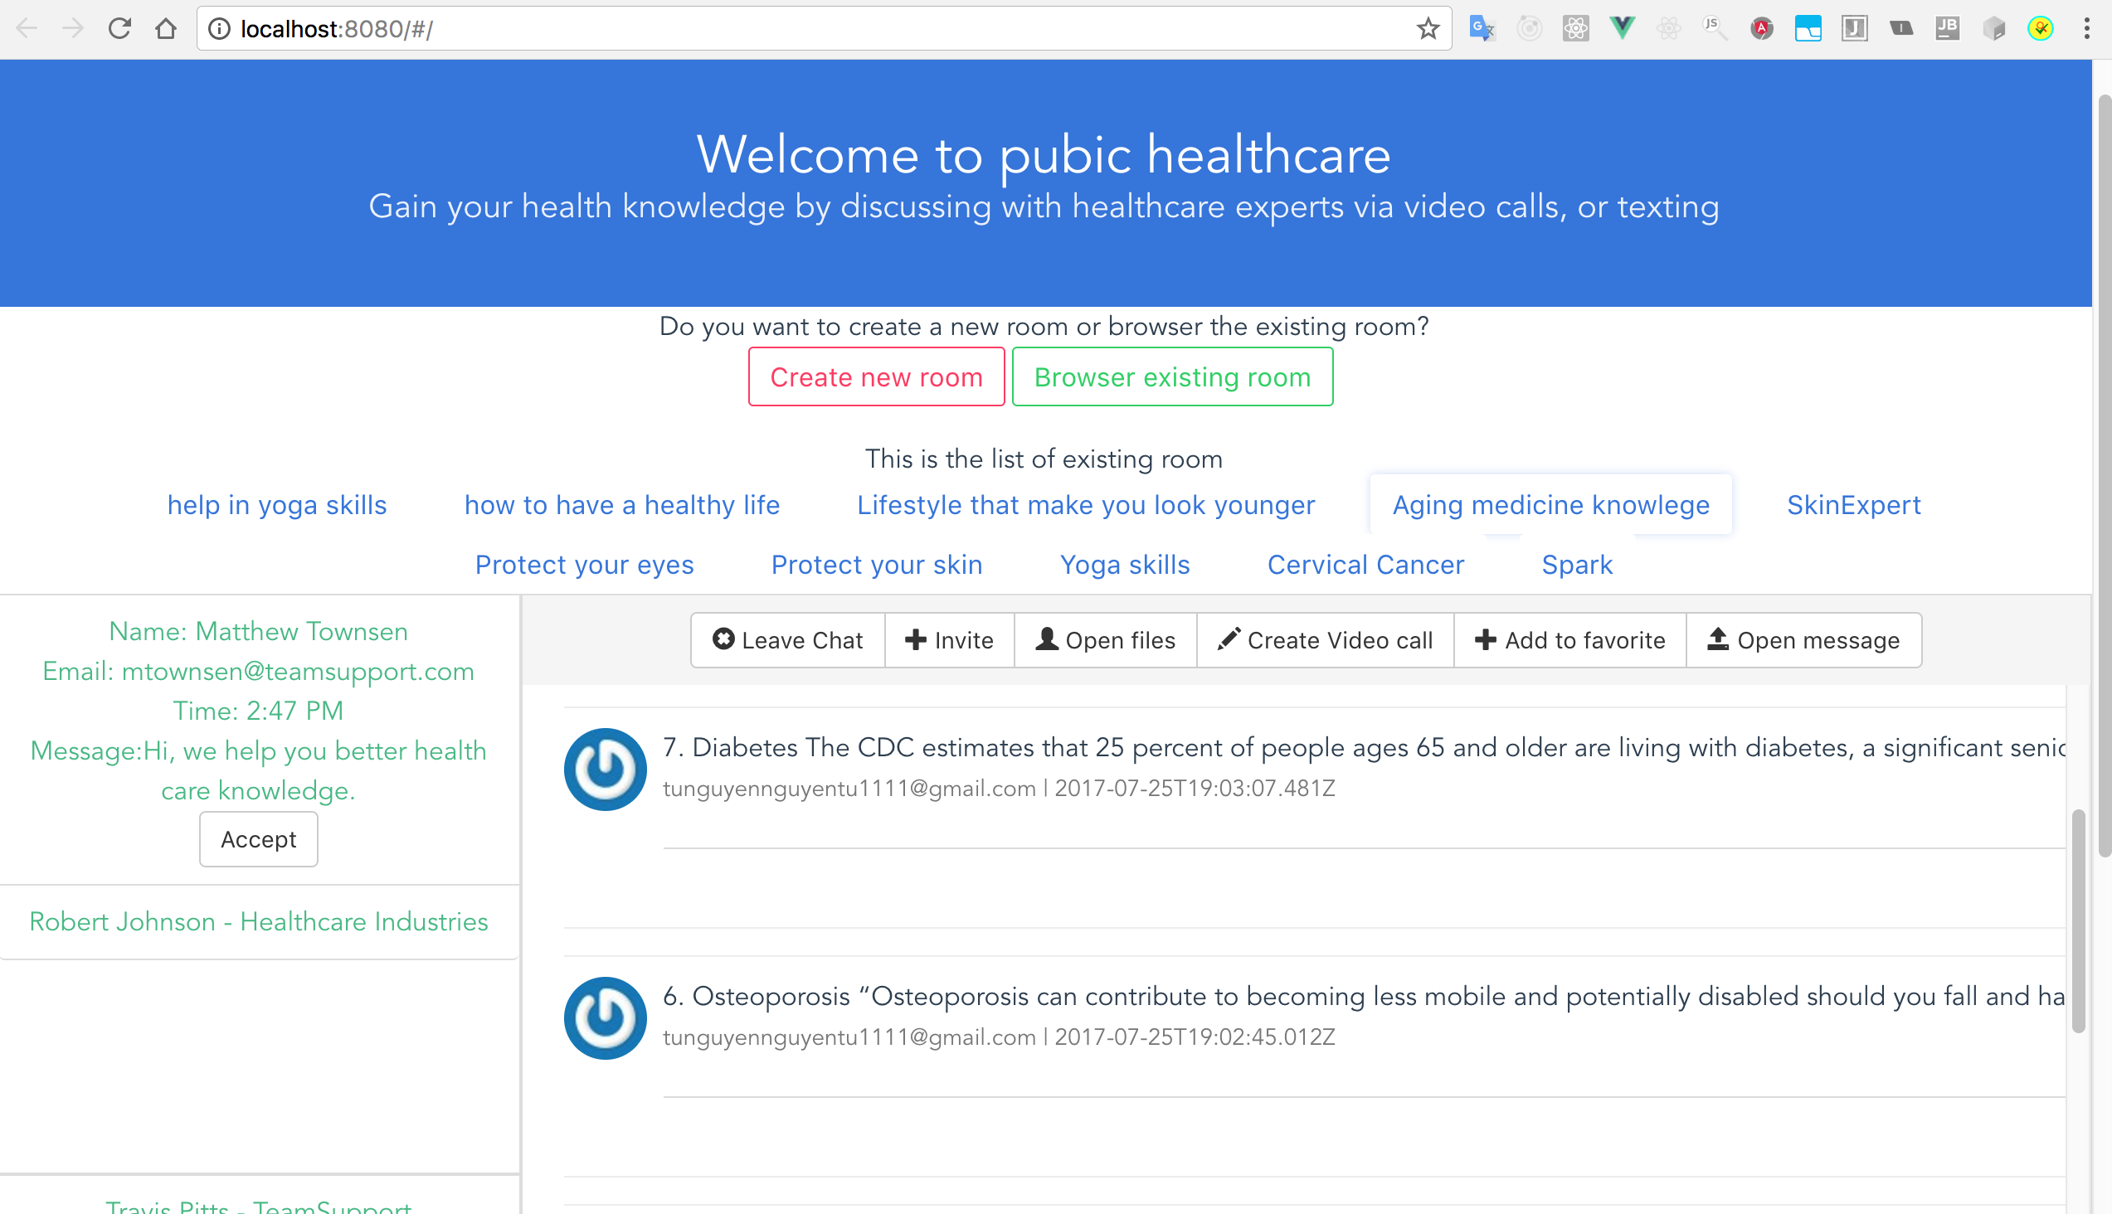Open the Google Translate extension

tap(1482, 28)
